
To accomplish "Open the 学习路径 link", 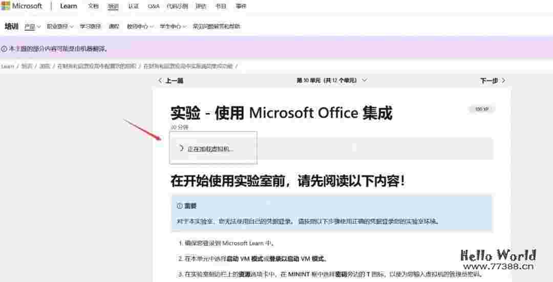I will [90, 27].
